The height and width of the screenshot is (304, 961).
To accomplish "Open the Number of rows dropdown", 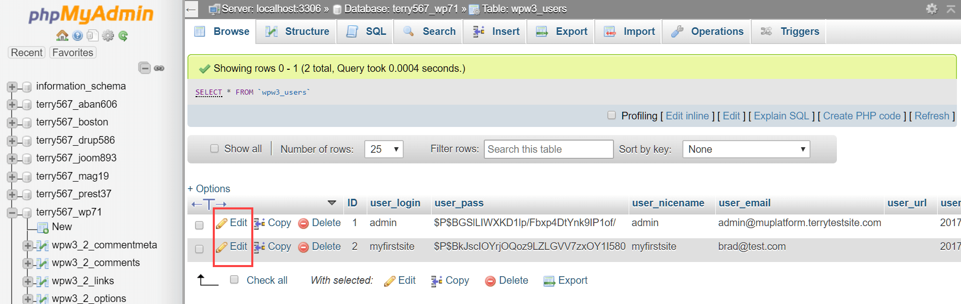I will click(x=383, y=149).
